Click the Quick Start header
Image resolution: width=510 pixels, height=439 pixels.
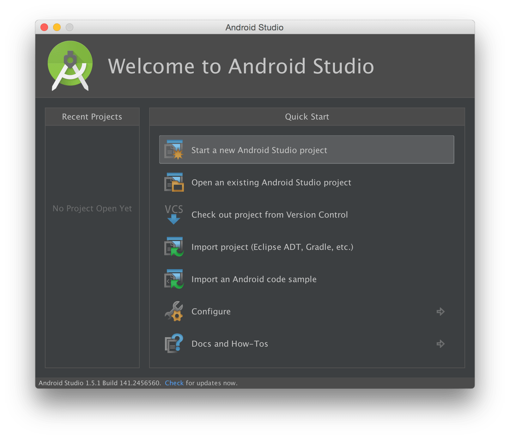[307, 117]
